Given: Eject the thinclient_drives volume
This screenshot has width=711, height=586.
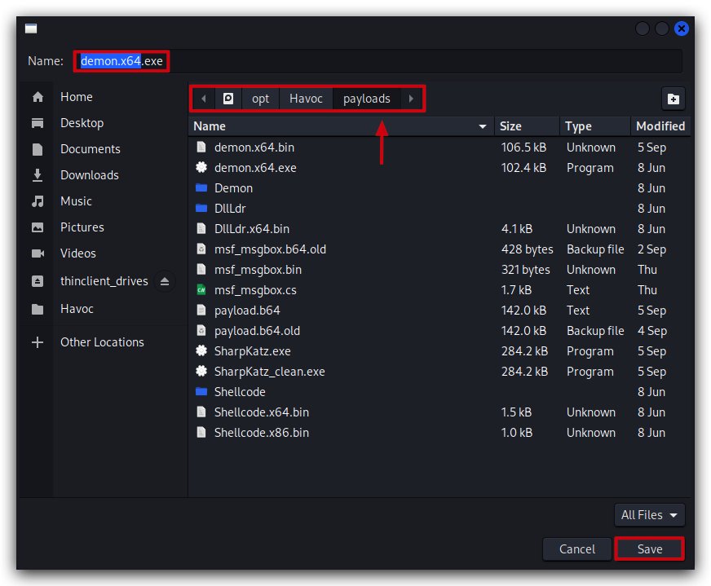Looking at the screenshot, I should click(x=165, y=281).
